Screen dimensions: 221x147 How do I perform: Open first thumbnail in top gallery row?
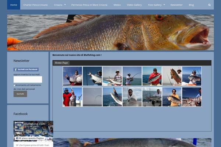point(73,76)
